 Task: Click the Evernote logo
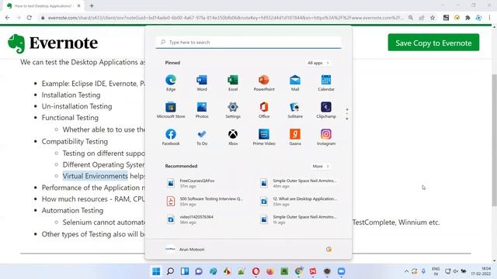coord(53,43)
